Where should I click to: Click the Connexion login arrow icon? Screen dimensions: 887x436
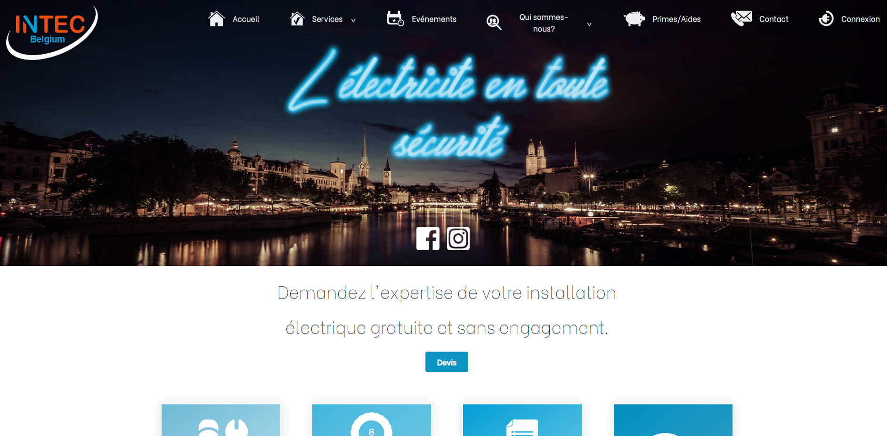[826, 19]
